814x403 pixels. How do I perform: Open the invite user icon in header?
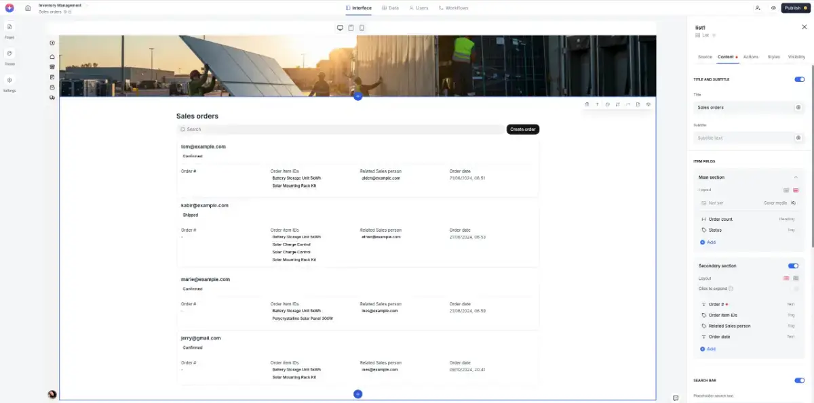(x=758, y=8)
